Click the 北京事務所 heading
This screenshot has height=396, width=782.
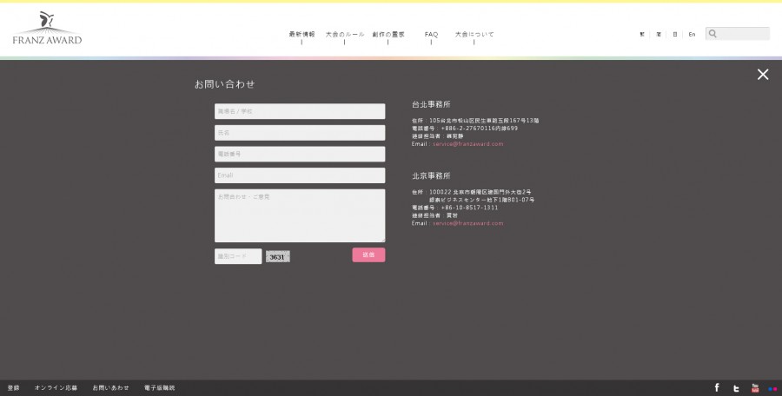click(x=431, y=175)
